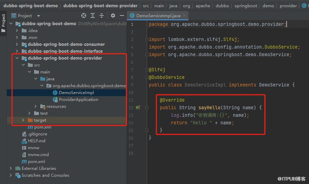Click the Scratches and Consoles icon
The image size is (309, 184).
18,175
